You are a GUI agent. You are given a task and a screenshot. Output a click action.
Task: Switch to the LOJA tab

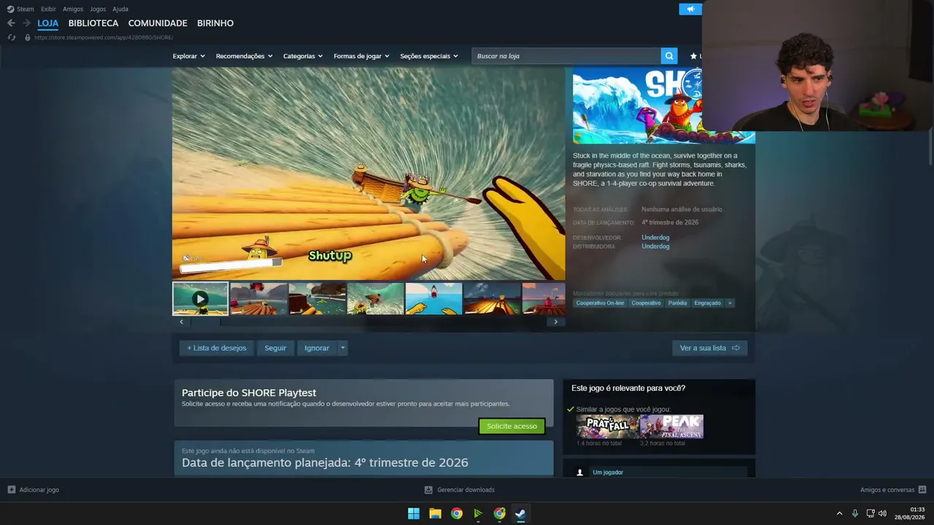[48, 23]
